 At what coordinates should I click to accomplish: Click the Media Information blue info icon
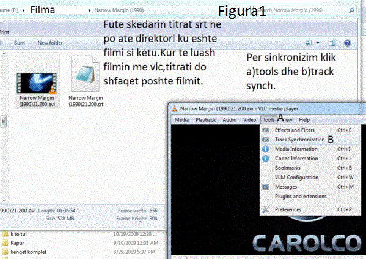266,149
